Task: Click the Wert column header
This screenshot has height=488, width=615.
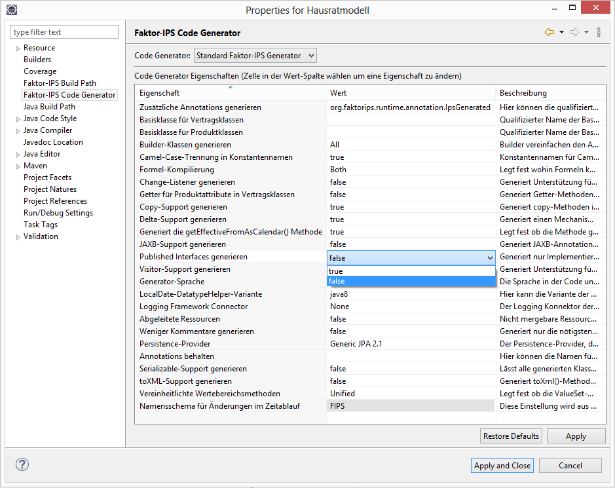Action: tap(411, 93)
